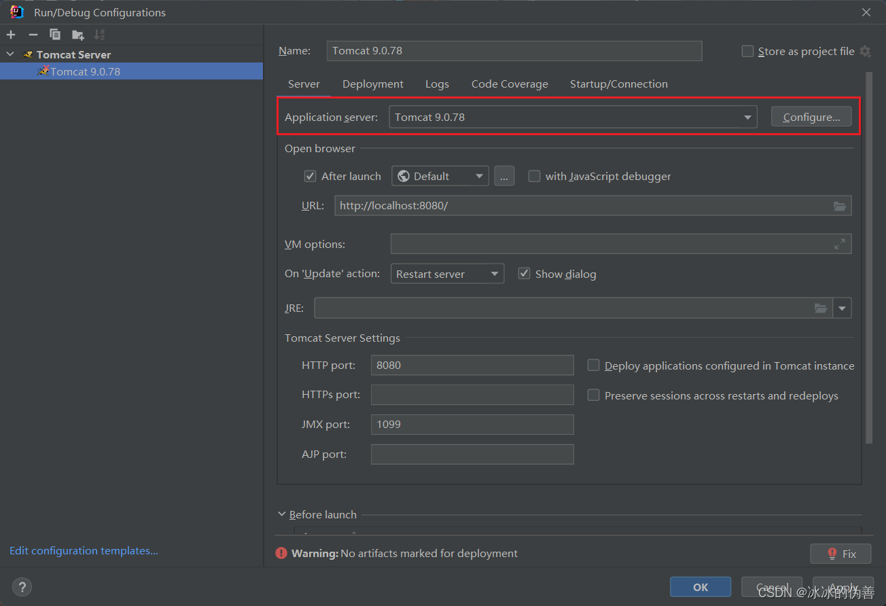Enable with JavaScript debugger
The width and height of the screenshot is (886, 606).
pyautogui.click(x=535, y=176)
